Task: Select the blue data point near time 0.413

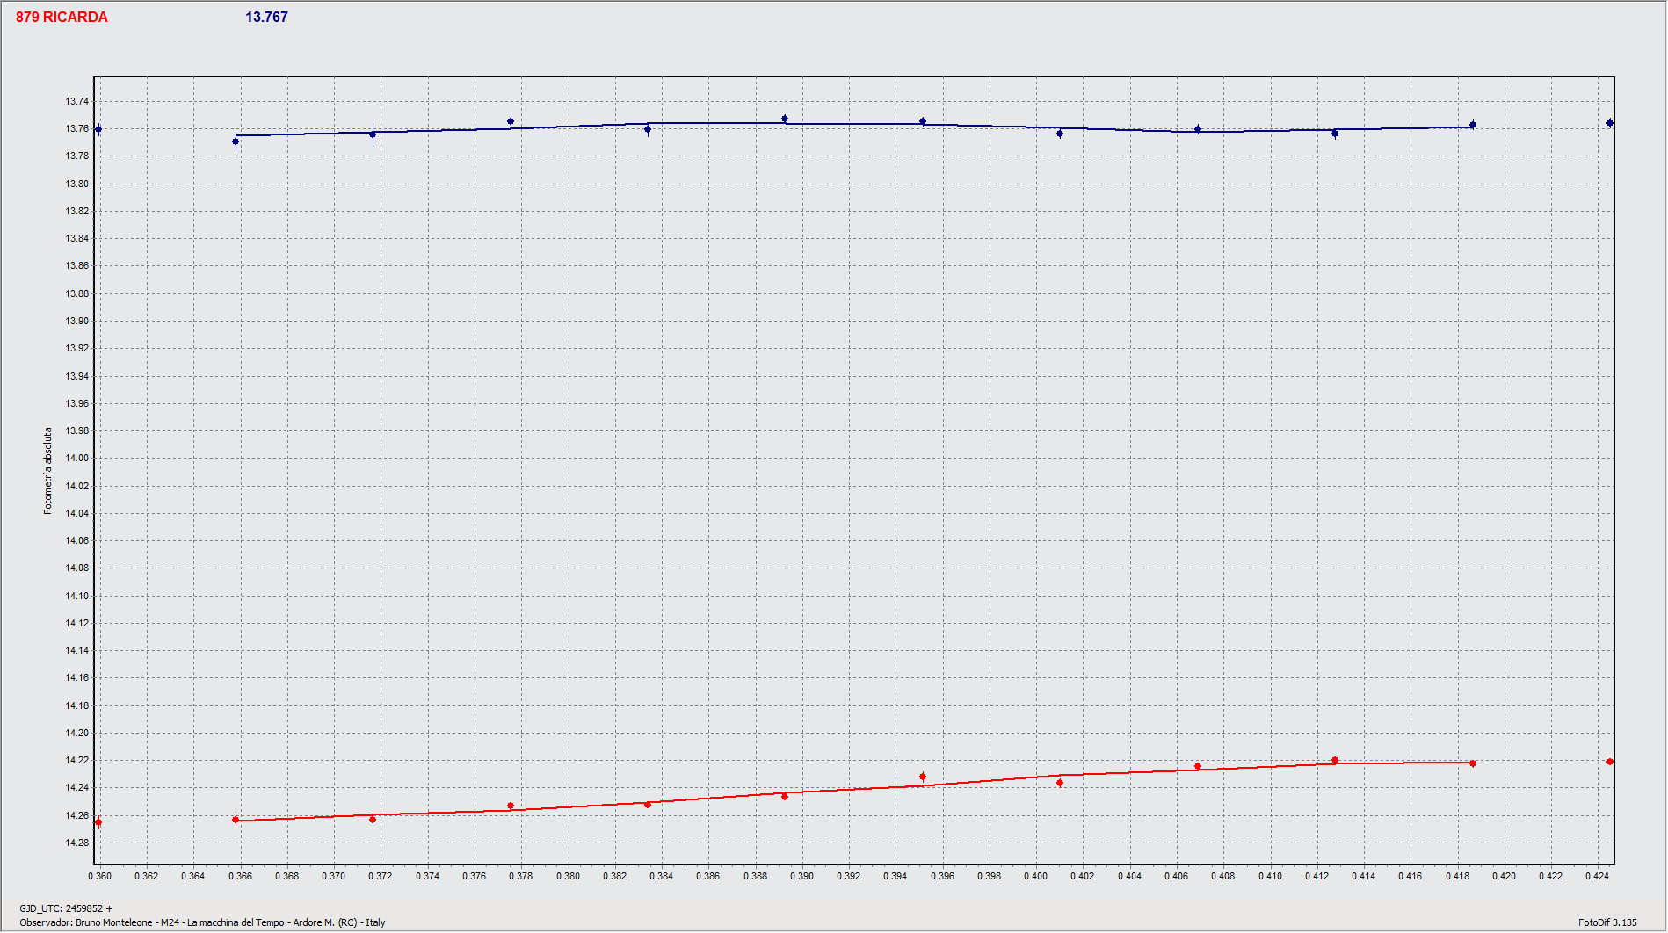Action: pyautogui.click(x=1335, y=134)
